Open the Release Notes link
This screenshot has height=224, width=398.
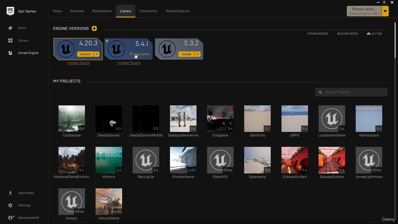[x=348, y=34]
